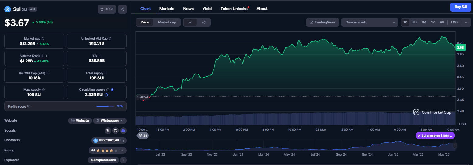Select Price chart toggle

[x=145, y=22]
